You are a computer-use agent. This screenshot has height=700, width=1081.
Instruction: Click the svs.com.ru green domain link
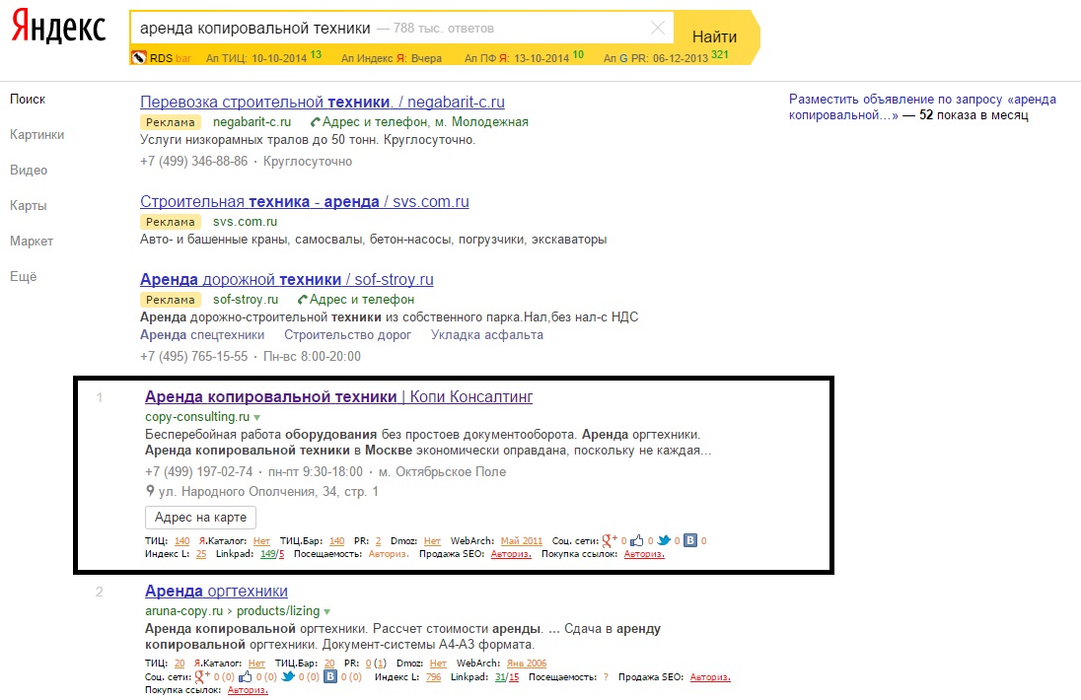tap(245, 222)
